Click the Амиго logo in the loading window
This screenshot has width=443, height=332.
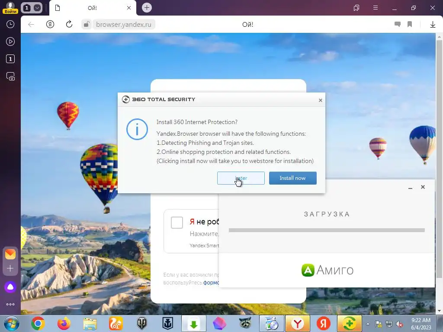(x=327, y=270)
